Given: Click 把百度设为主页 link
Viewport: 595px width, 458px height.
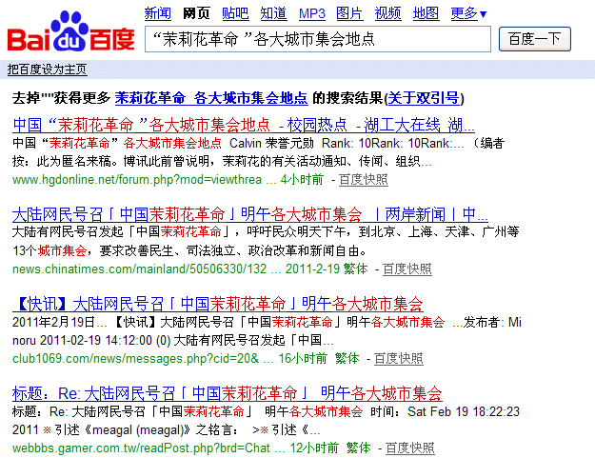Looking at the screenshot, I should pos(47,70).
